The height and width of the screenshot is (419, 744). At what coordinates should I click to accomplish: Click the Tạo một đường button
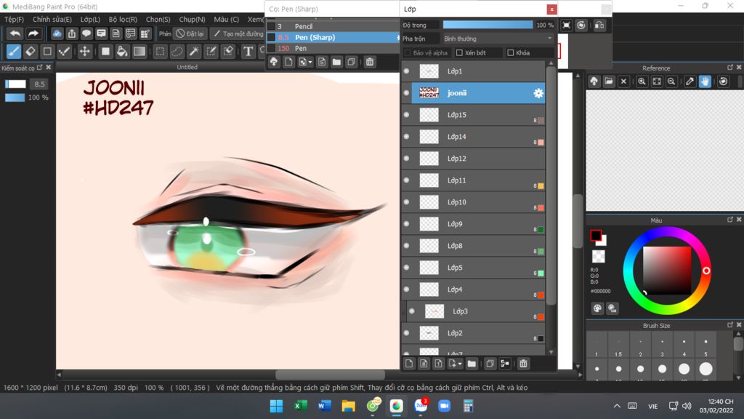(238, 33)
